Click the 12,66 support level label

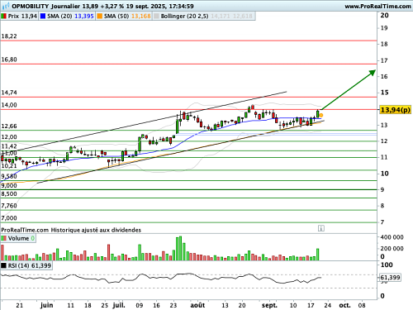[9, 126]
